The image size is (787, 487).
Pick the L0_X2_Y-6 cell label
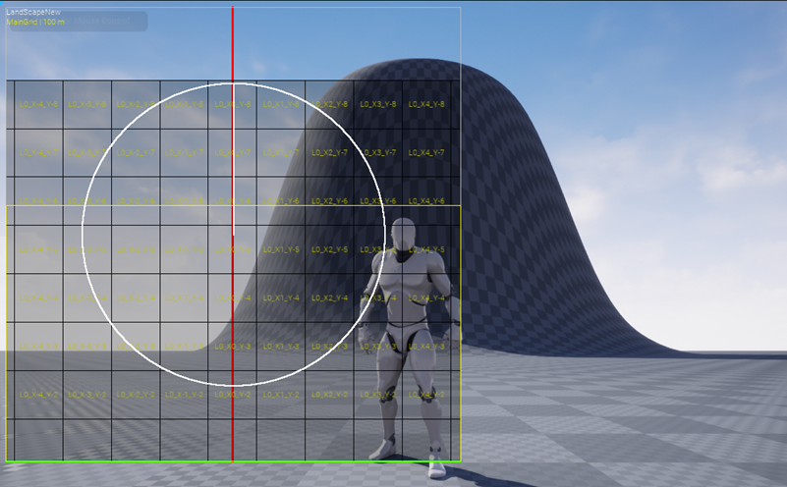330,201
